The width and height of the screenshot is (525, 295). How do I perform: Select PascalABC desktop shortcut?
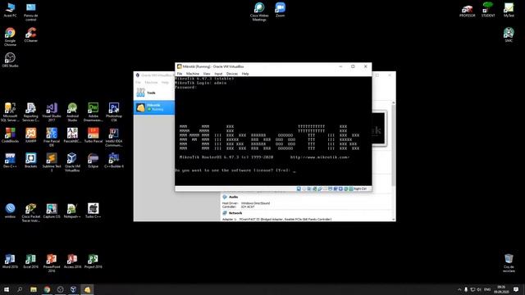(72, 135)
